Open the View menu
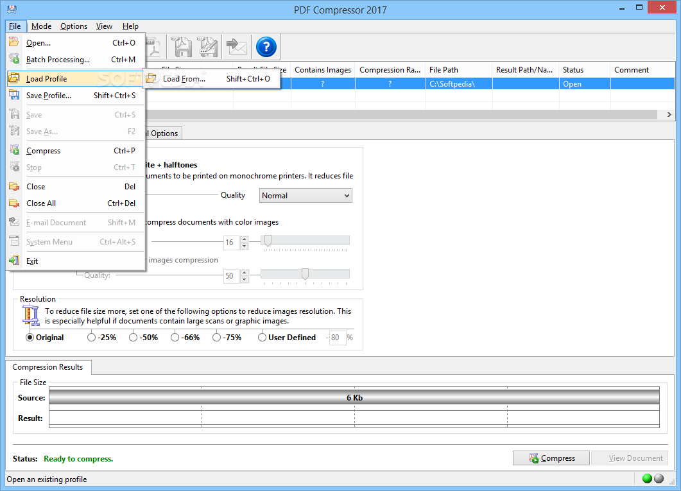 (x=104, y=26)
